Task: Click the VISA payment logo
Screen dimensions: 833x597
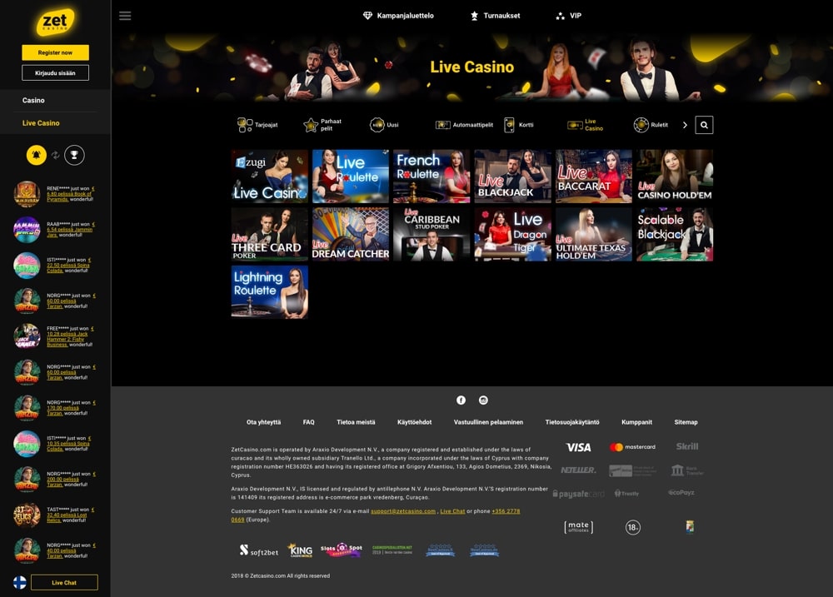Action: coord(579,447)
